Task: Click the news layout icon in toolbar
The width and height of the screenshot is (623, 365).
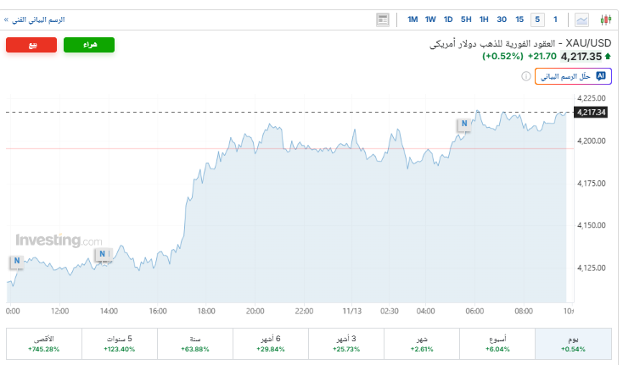Action: click(x=383, y=19)
